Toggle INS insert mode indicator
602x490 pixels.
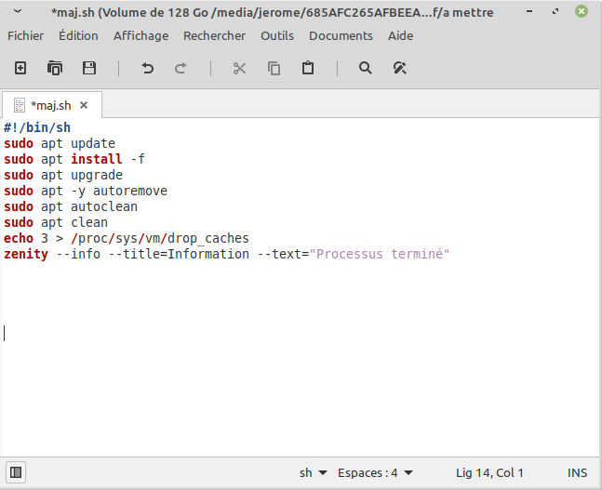[x=577, y=472]
